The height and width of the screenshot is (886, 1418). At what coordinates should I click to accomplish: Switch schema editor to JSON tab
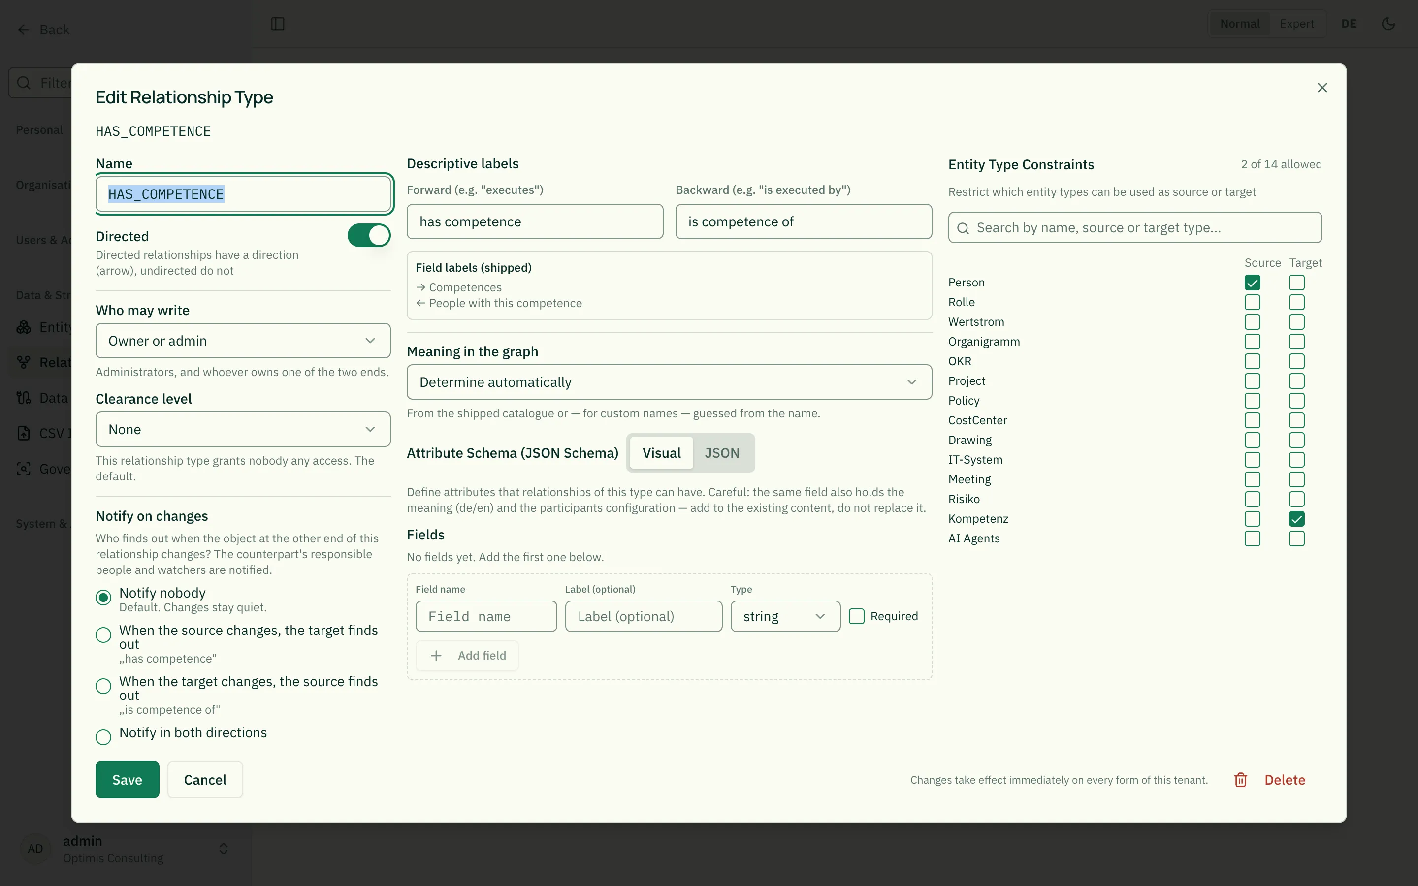(x=722, y=453)
